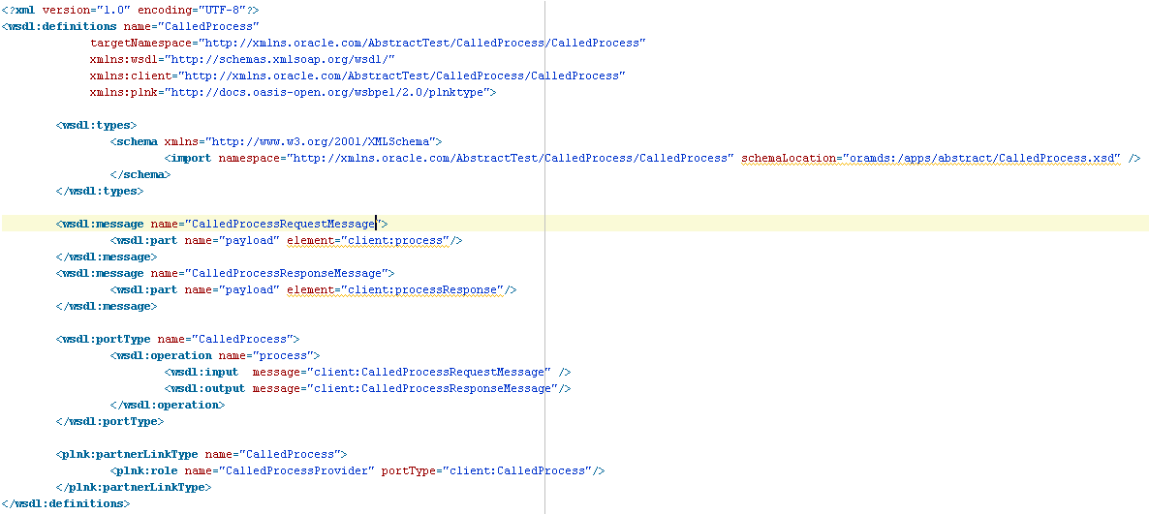The width and height of the screenshot is (1149, 514).
Task: Click the CalledProcessProvider role name
Action: pyautogui.click(x=280, y=471)
